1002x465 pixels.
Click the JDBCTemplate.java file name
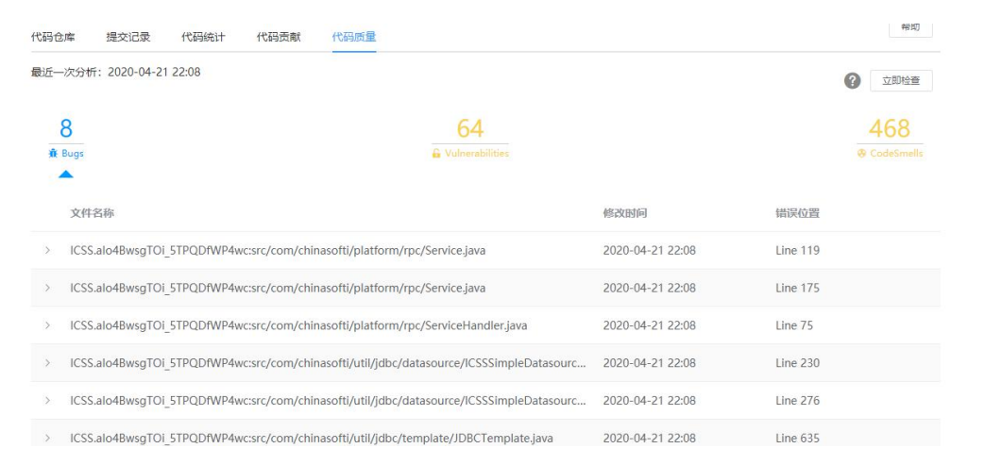pos(312,439)
